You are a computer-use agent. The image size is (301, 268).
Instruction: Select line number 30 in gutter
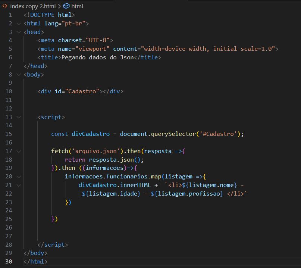(x=9, y=262)
